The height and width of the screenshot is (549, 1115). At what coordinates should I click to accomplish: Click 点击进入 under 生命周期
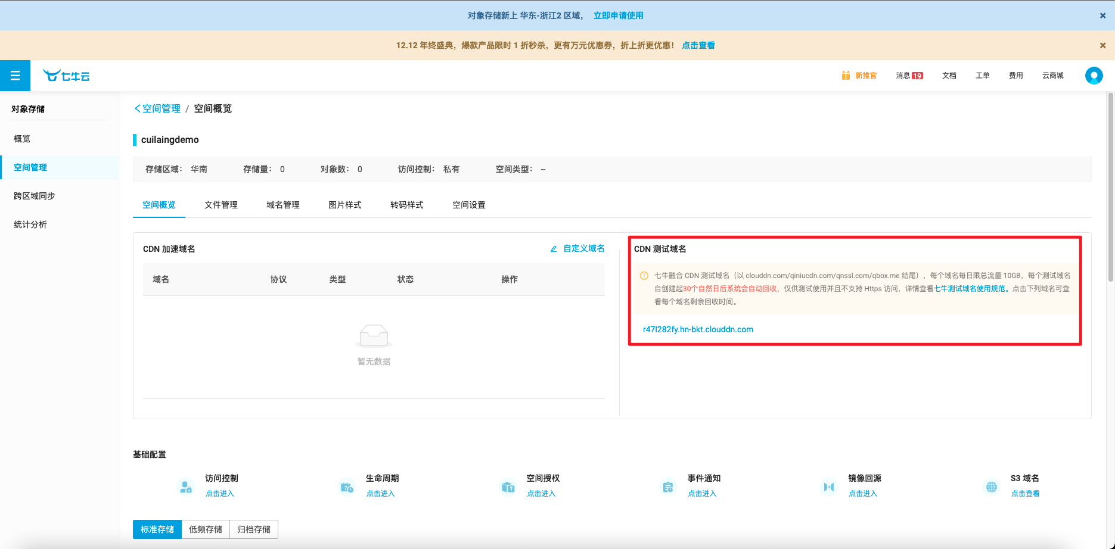pos(380,494)
